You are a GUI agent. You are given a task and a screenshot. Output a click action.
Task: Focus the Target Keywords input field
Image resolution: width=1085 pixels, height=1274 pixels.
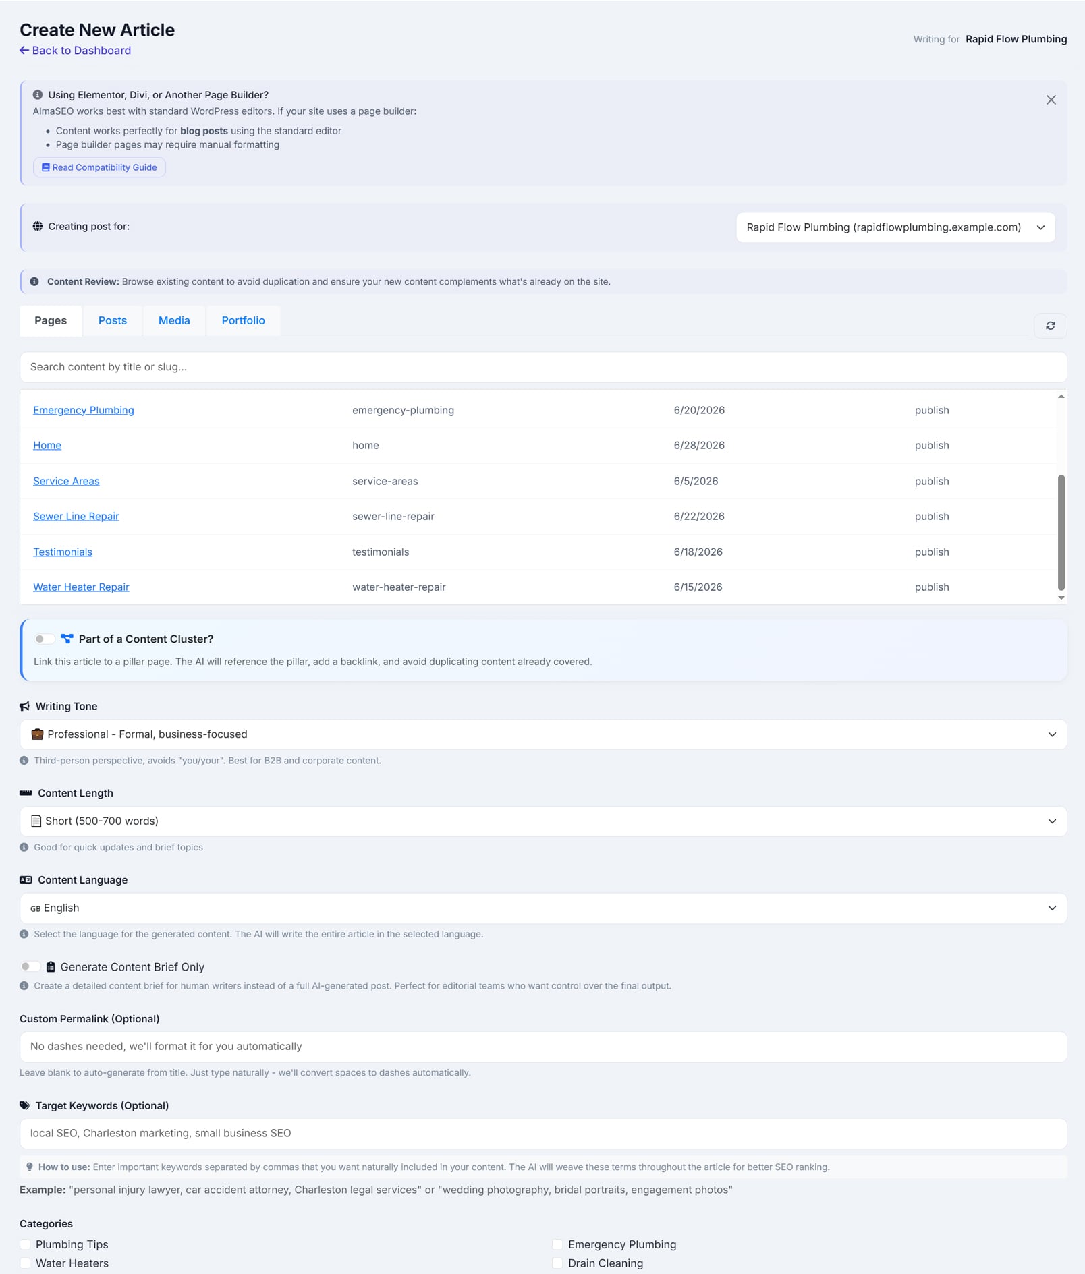click(x=543, y=1134)
